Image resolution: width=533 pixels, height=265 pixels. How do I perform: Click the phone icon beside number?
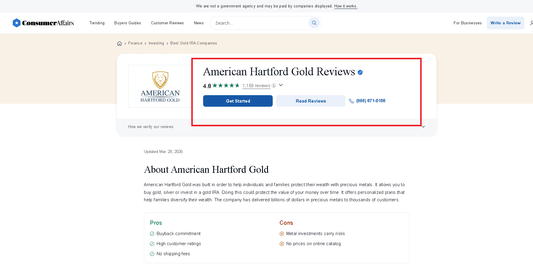click(x=351, y=101)
